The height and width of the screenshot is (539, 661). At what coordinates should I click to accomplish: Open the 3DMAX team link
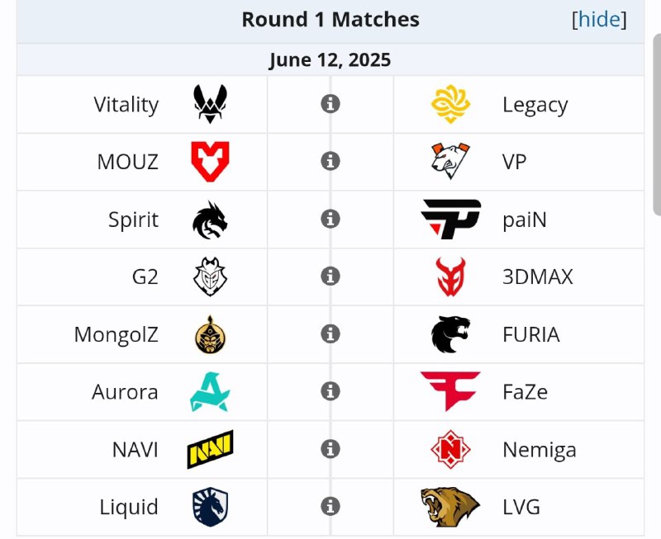point(537,277)
